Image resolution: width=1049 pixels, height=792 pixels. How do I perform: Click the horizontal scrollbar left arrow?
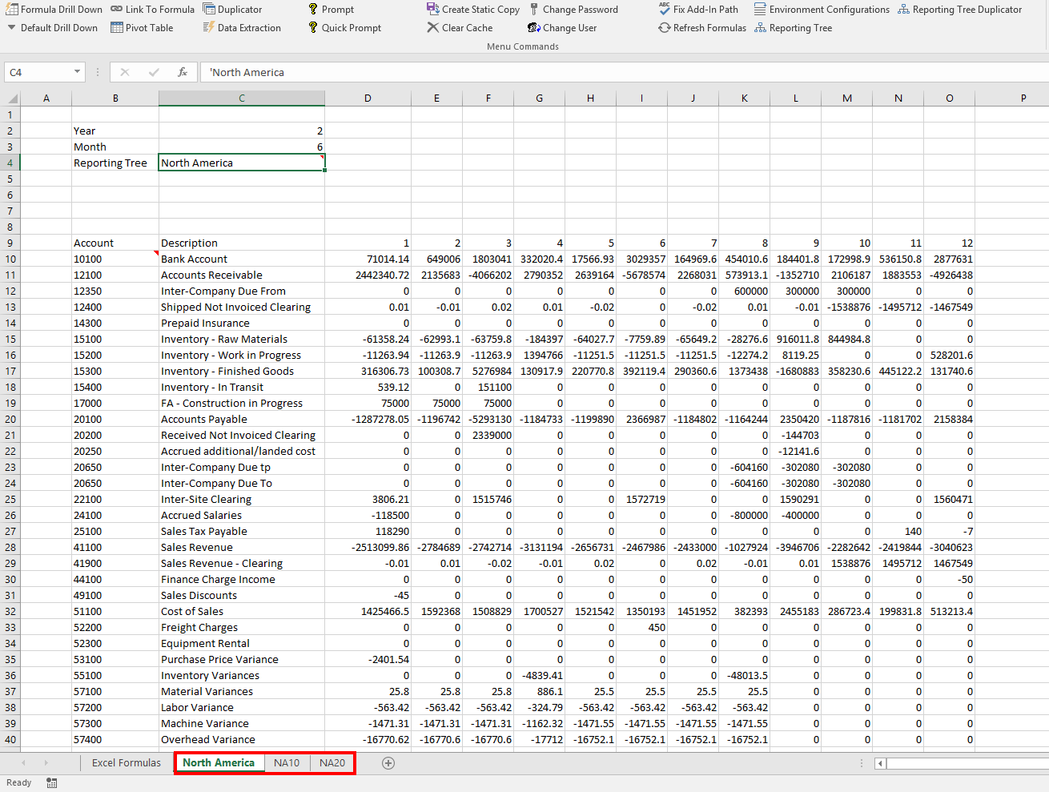(x=881, y=763)
